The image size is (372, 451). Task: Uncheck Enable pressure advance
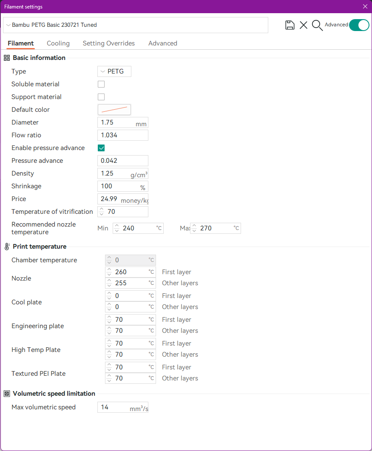[101, 148]
